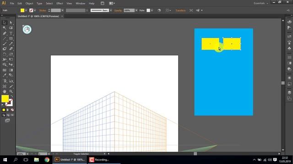293x164 pixels.
Task: Click the Stroke link in control bar
Action: pyautogui.click(x=43, y=10)
